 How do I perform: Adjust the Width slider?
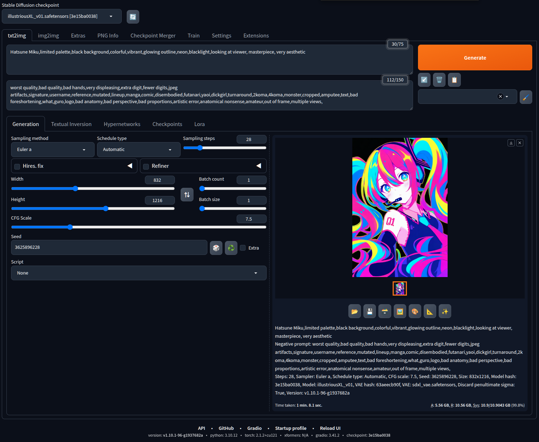(93, 189)
